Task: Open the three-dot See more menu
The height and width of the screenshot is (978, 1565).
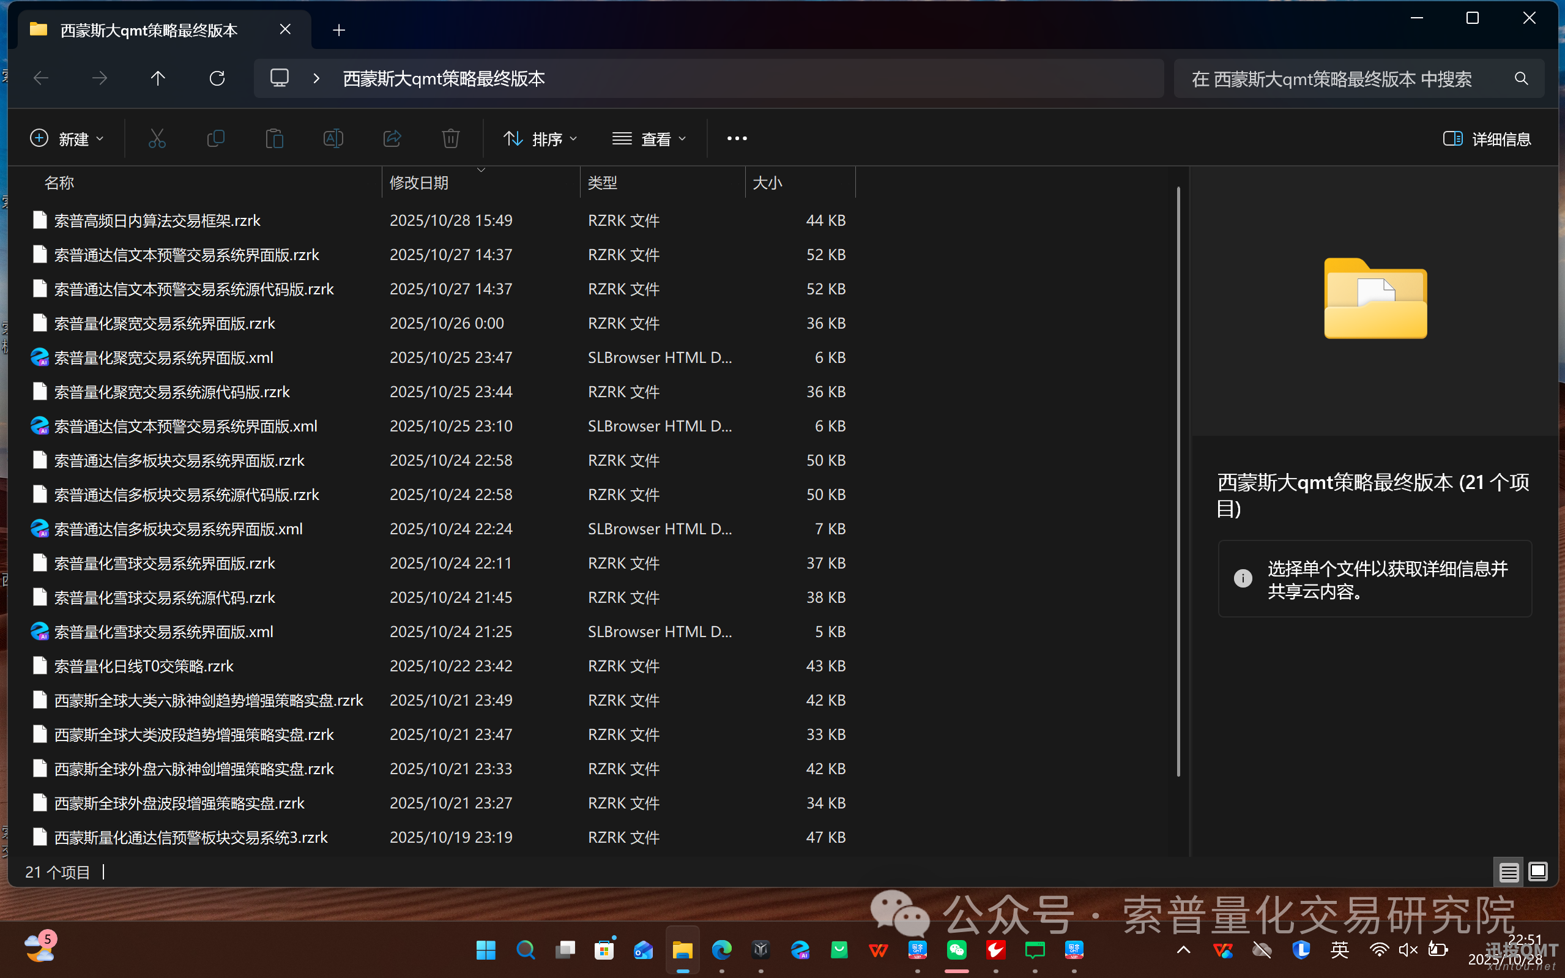Action: [x=737, y=138]
